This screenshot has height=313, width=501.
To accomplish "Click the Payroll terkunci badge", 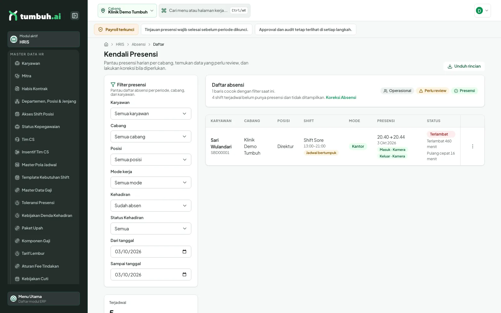I will [116, 29].
